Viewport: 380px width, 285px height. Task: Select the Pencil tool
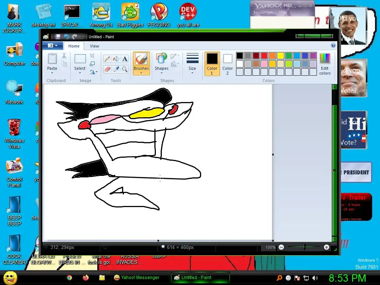pyautogui.click(x=107, y=59)
